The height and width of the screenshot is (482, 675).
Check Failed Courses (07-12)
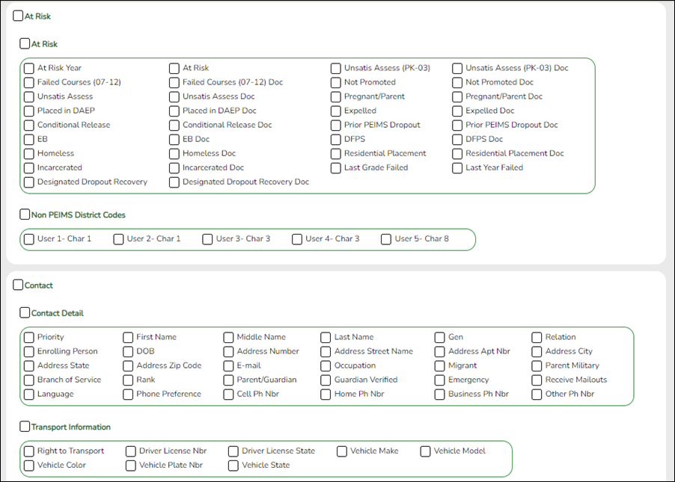[x=29, y=82]
